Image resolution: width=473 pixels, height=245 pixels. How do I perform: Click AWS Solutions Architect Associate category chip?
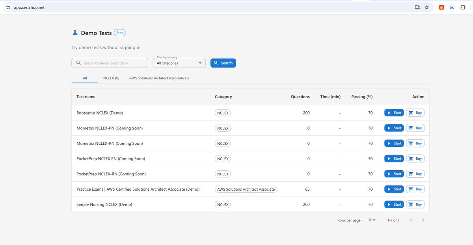(246, 189)
